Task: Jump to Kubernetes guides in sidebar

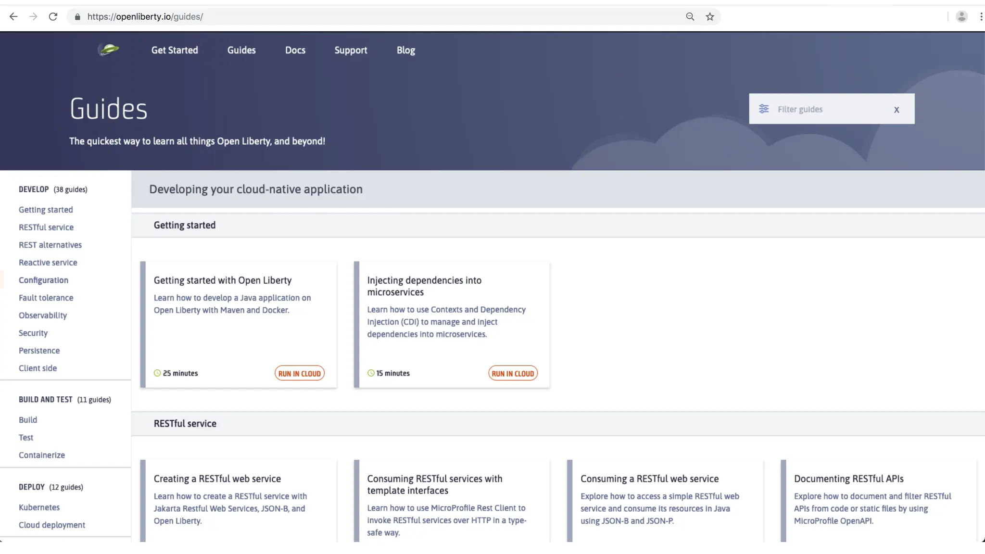Action: 39,507
